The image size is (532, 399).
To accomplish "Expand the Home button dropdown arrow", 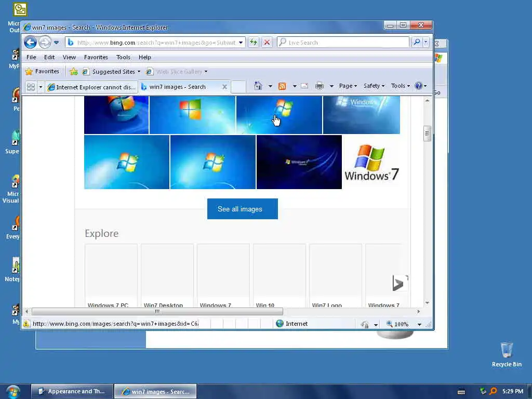I will point(270,86).
